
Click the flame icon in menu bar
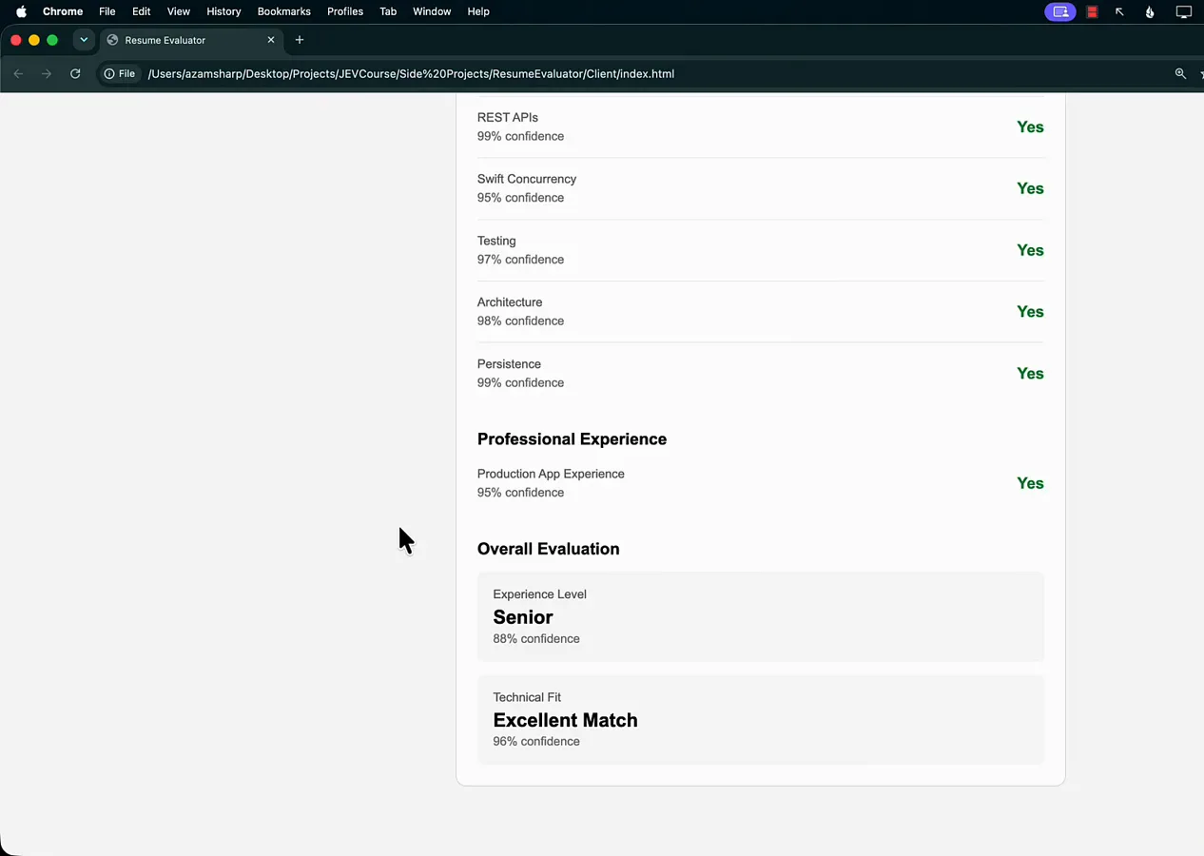(x=1150, y=11)
